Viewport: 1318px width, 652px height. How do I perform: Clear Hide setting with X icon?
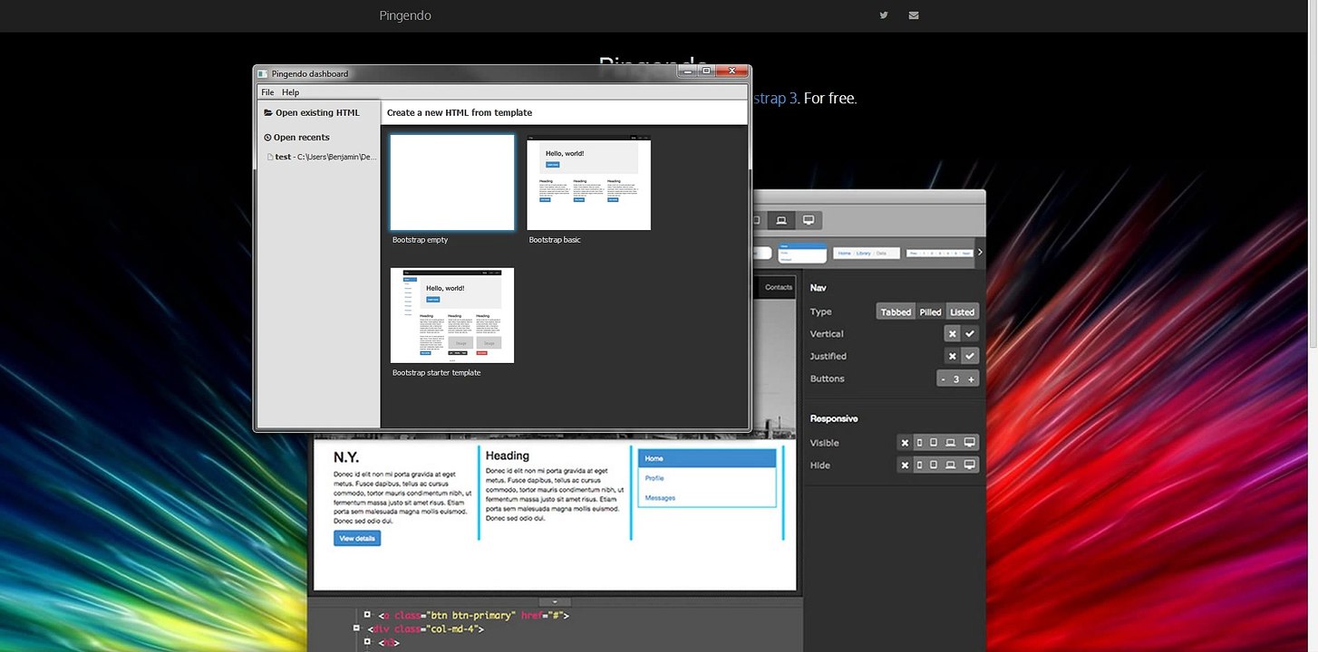click(x=904, y=465)
